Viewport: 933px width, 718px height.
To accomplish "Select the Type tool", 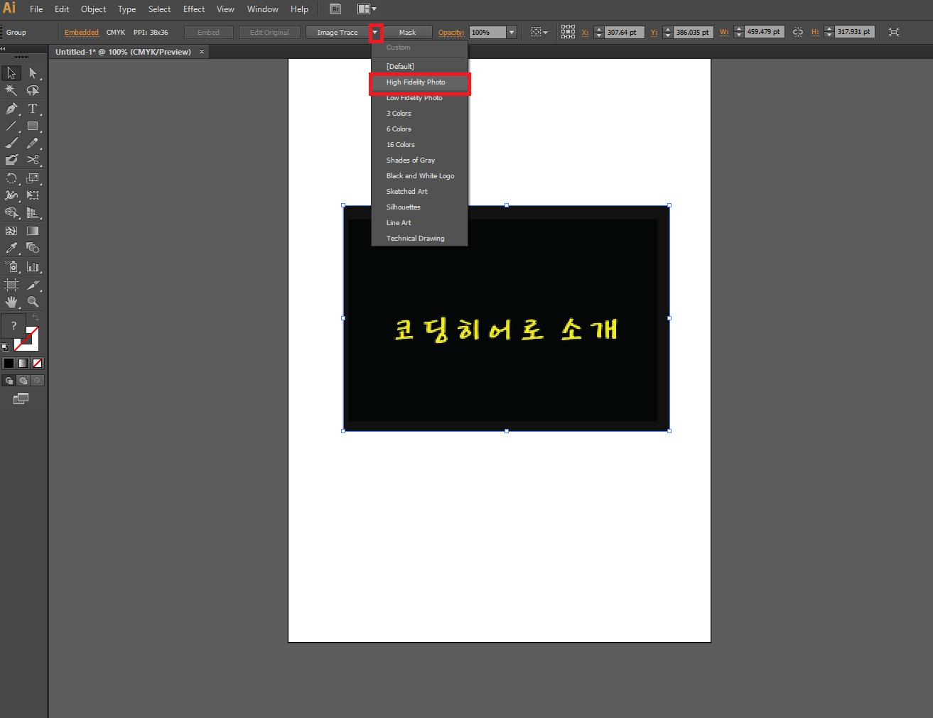I will (x=33, y=109).
